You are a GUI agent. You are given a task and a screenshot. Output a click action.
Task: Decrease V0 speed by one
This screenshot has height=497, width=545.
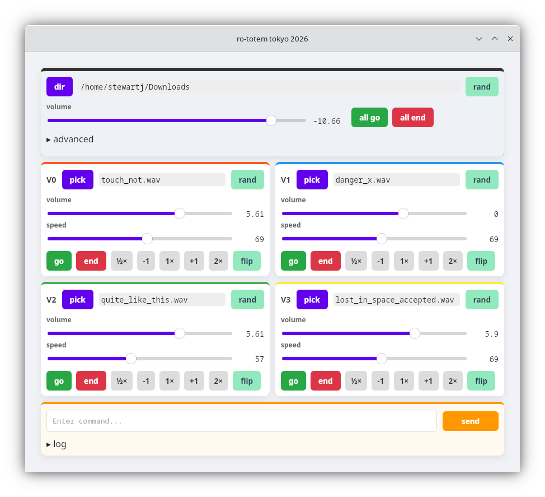[146, 261]
